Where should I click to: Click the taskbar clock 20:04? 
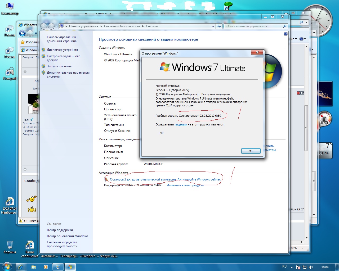point(325,267)
